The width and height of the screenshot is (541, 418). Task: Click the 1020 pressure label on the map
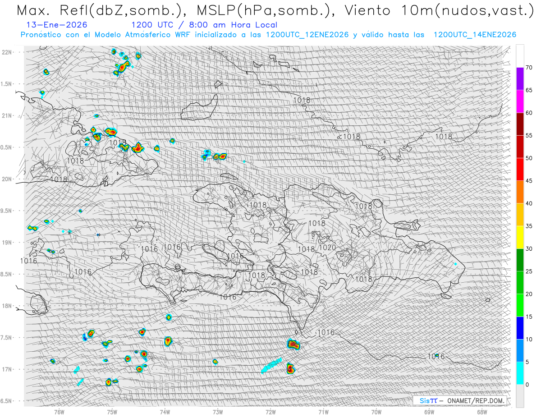click(x=327, y=248)
